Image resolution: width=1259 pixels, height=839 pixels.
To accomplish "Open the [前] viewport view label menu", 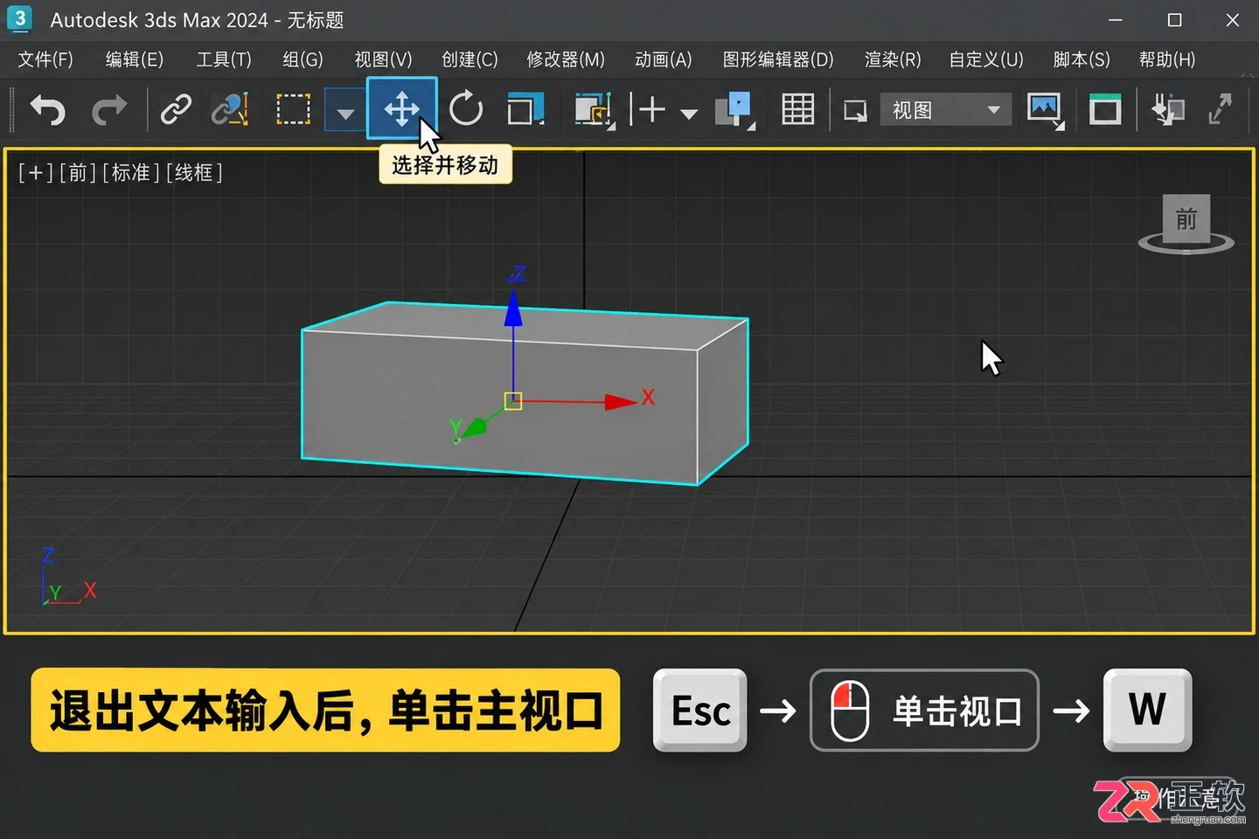I will [x=78, y=173].
